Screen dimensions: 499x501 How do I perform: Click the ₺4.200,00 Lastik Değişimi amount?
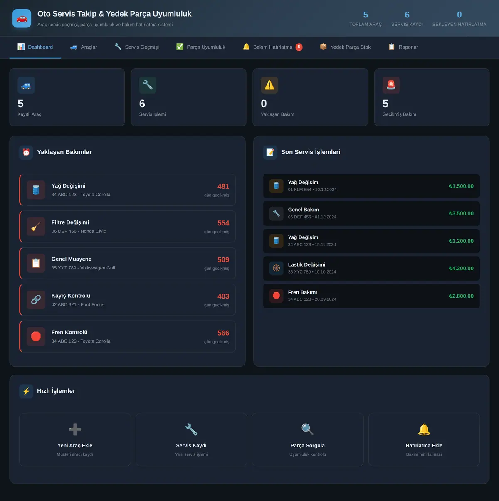(461, 269)
